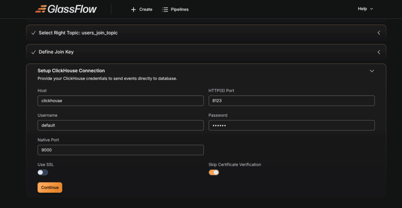Click into the Username field
Viewport: 402px width, 208px height.
[x=121, y=125]
